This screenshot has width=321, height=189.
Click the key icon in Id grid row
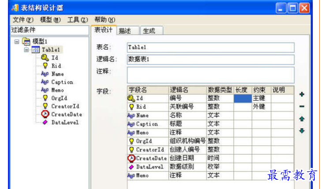tap(131, 98)
